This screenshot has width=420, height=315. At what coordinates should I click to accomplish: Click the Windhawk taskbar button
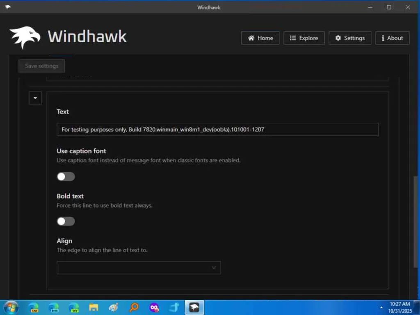click(x=194, y=307)
